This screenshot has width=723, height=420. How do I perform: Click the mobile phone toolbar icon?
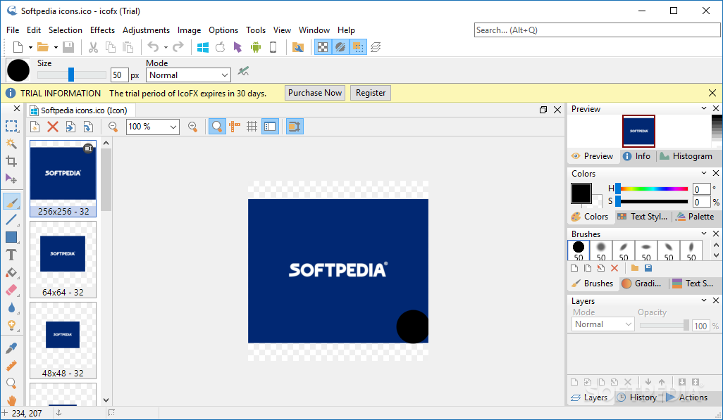click(x=273, y=47)
